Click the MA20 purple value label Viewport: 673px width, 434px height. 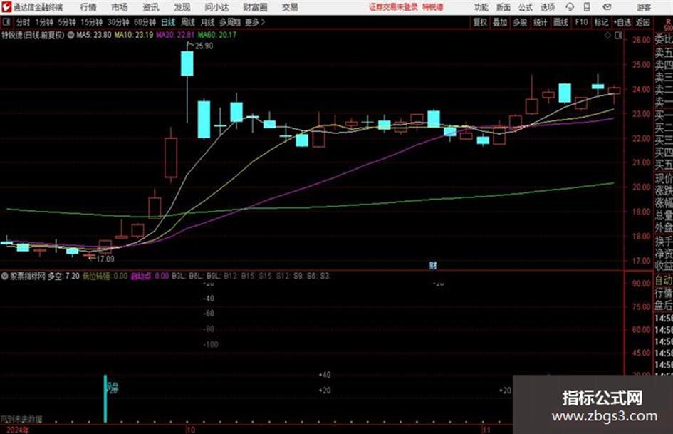tap(175, 35)
